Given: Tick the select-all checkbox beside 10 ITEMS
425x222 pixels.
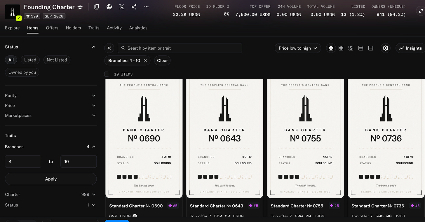Looking at the screenshot, I should (x=107, y=74).
